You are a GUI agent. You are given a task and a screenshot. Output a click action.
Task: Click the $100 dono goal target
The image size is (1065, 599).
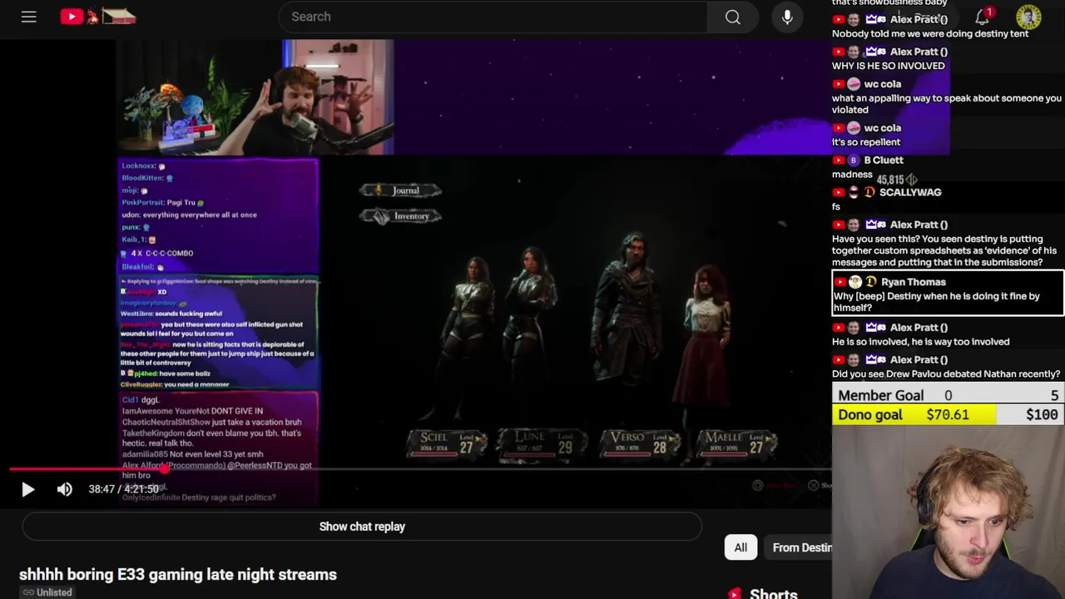(1042, 414)
